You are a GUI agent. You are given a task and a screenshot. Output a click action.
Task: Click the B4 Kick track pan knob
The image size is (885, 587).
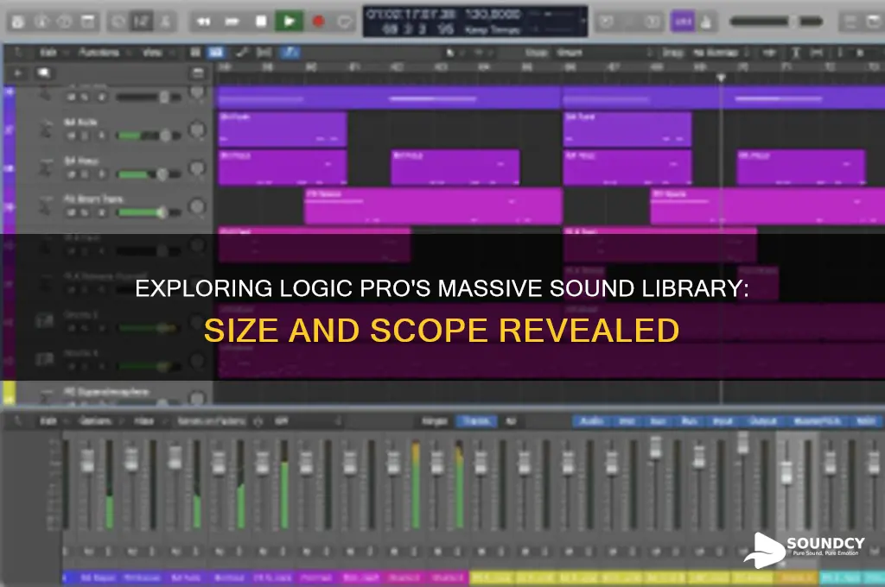tap(196, 130)
